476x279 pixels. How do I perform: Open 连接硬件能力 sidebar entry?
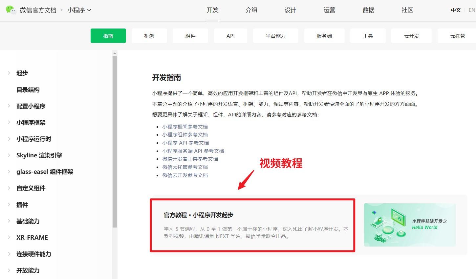click(34, 254)
